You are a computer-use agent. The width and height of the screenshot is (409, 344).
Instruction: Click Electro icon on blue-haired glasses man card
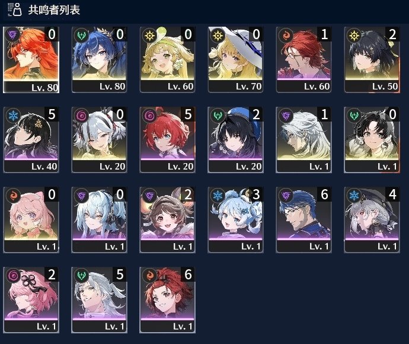(286, 196)
